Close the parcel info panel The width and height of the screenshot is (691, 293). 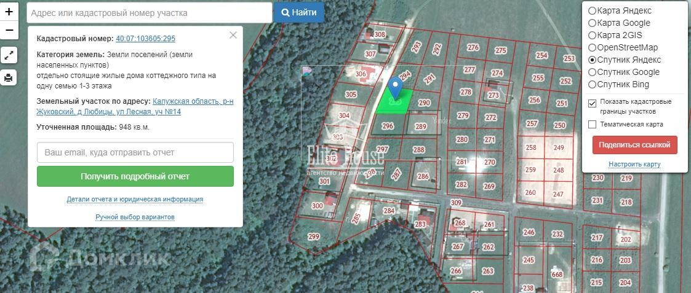pos(233,35)
